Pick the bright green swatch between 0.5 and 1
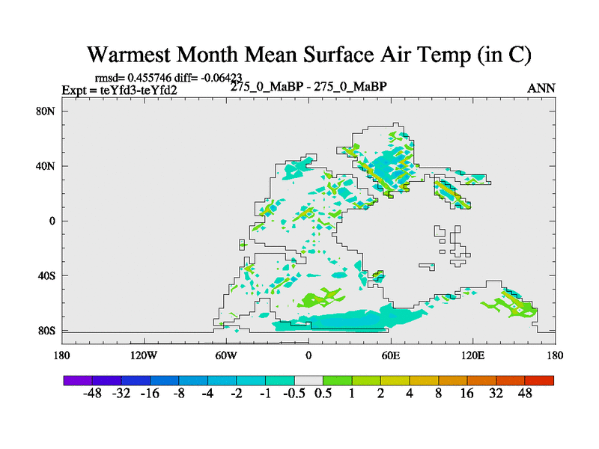This screenshot has width=599, height=449. (x=338, y=380)
